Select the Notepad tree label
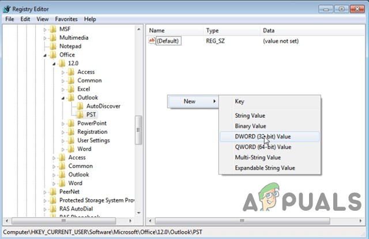Viewport: 369px width, 239px height. [x=70, y=46]
